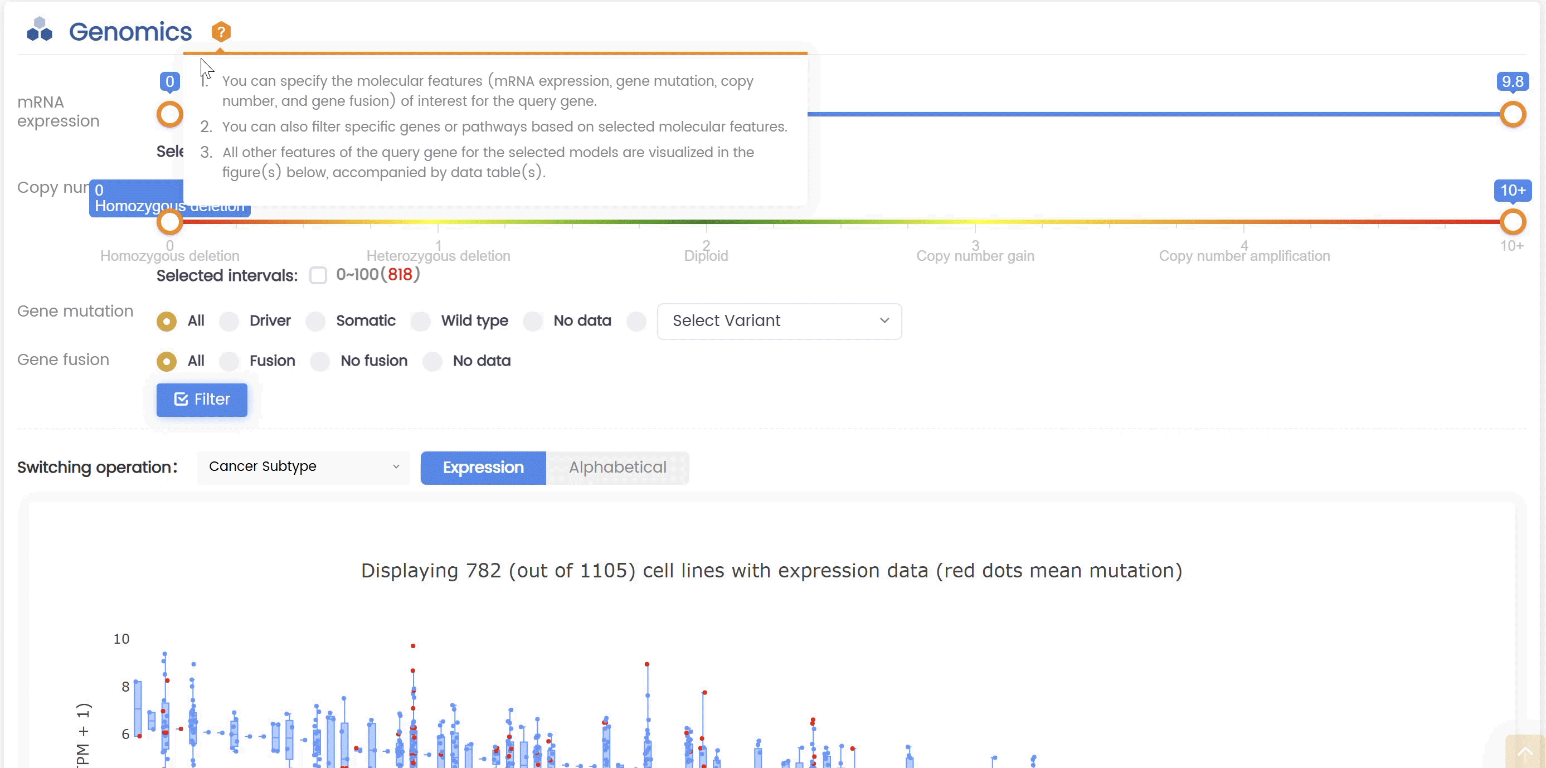Select the Driver gene mutation radio
Screen dimensions: 1546x768
coord(229,322)
